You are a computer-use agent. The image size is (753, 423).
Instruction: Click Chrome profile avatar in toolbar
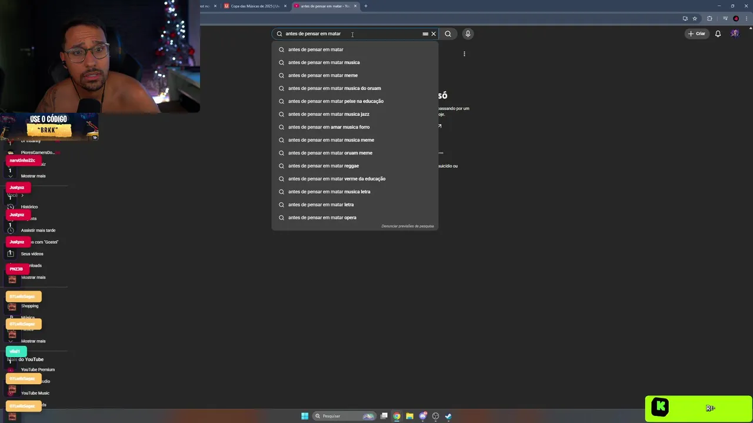pyautogui.click(x=736, y=19)
